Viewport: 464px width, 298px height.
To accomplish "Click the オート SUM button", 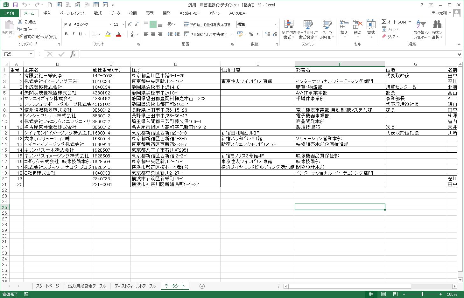I will (x=394, y=22).
